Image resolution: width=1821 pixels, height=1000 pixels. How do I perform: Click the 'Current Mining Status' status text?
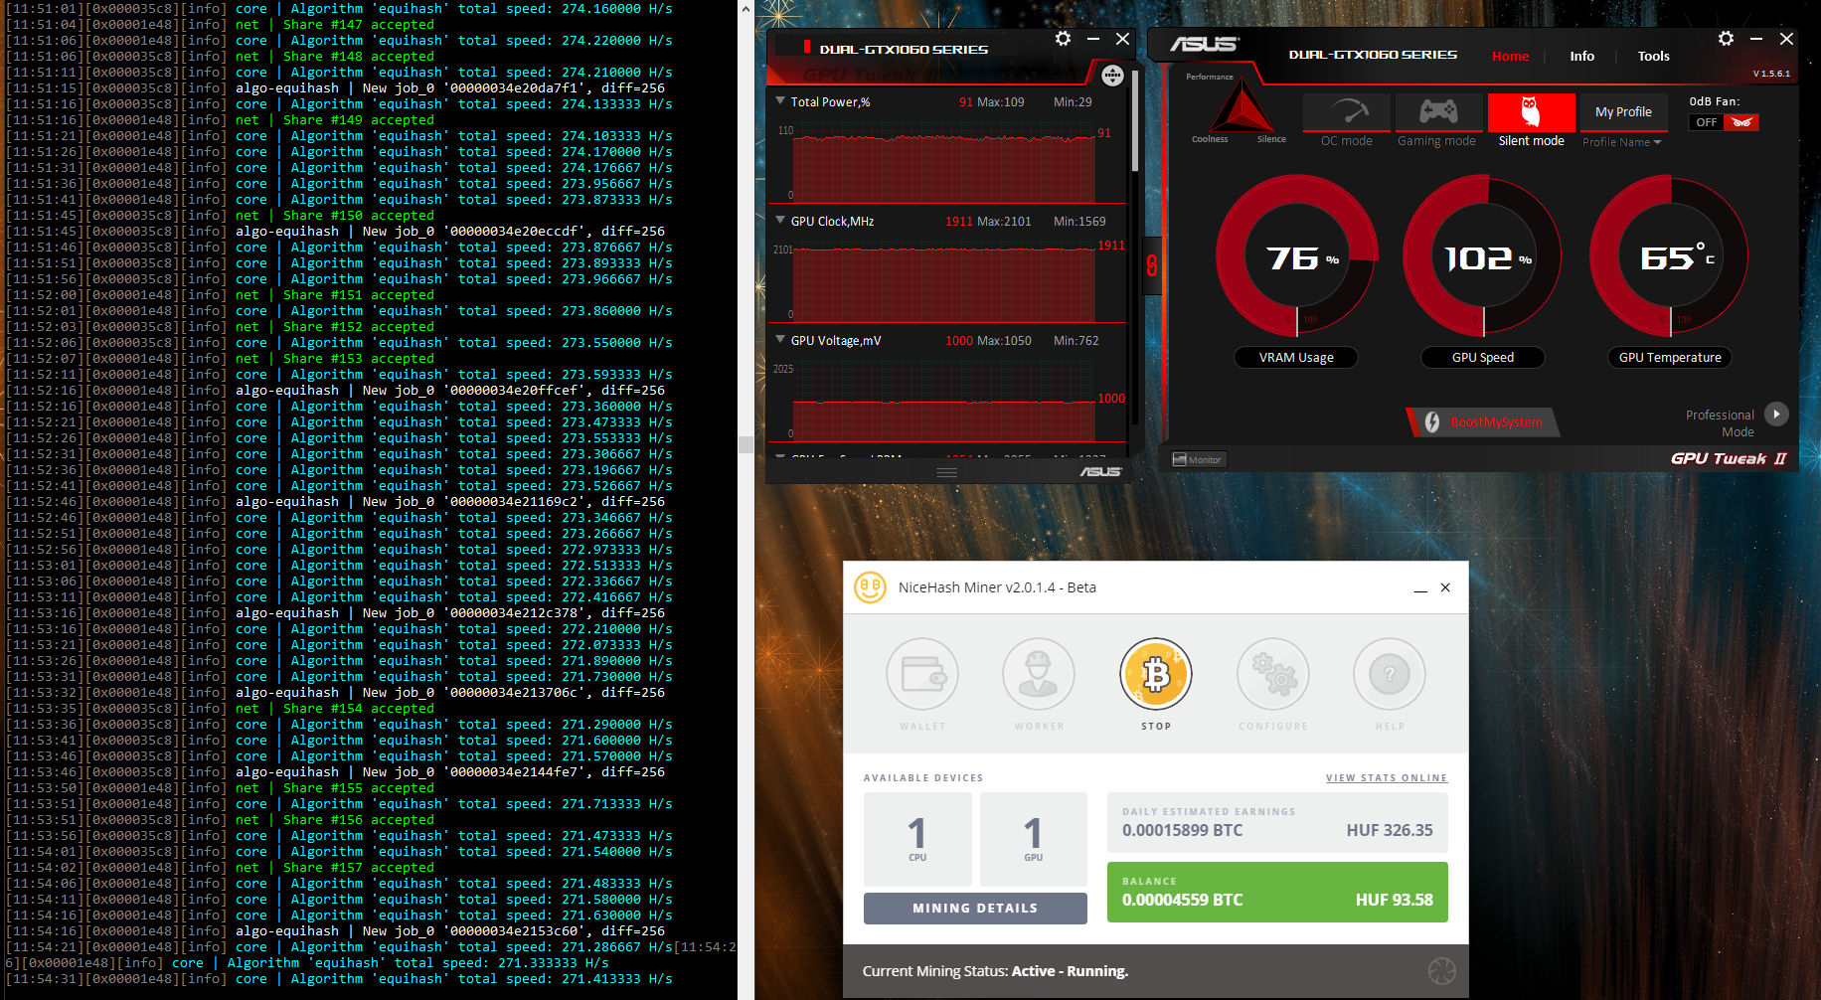[x=995, y=971]
